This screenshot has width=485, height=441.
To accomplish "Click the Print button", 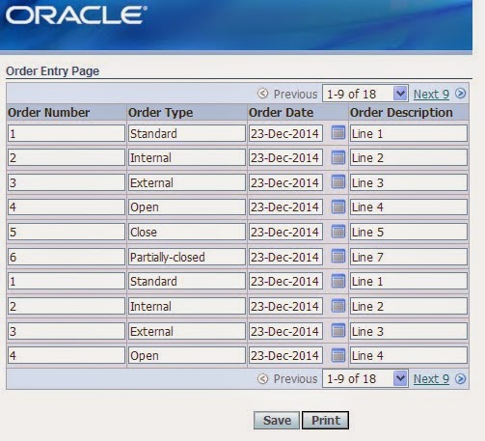I will pos(325,420).
